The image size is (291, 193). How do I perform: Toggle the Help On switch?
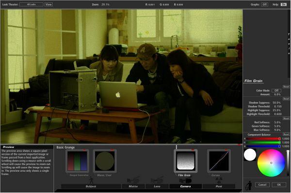[x=284, y=4]
